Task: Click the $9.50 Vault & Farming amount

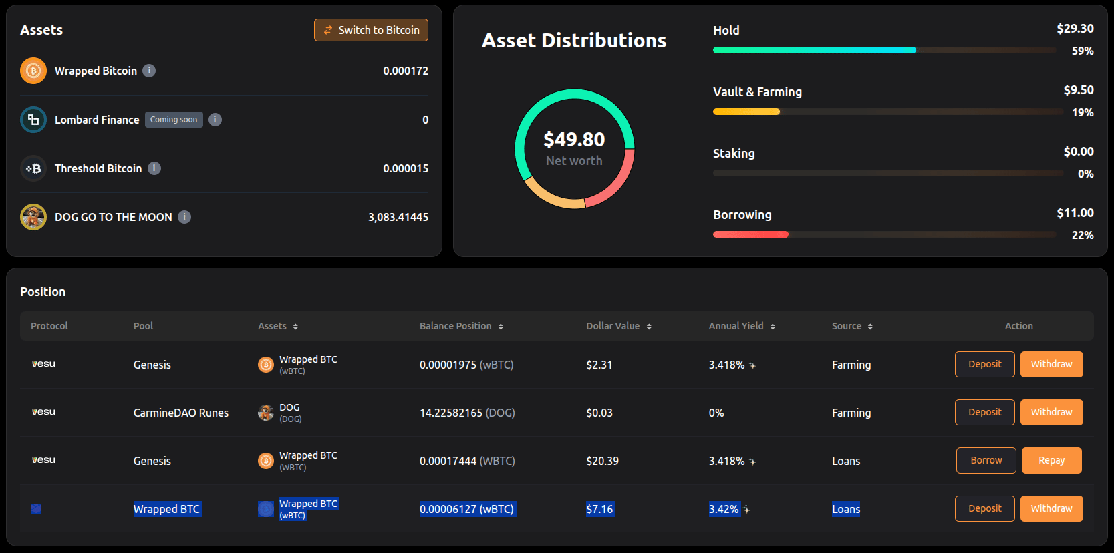Action: 1079,90
